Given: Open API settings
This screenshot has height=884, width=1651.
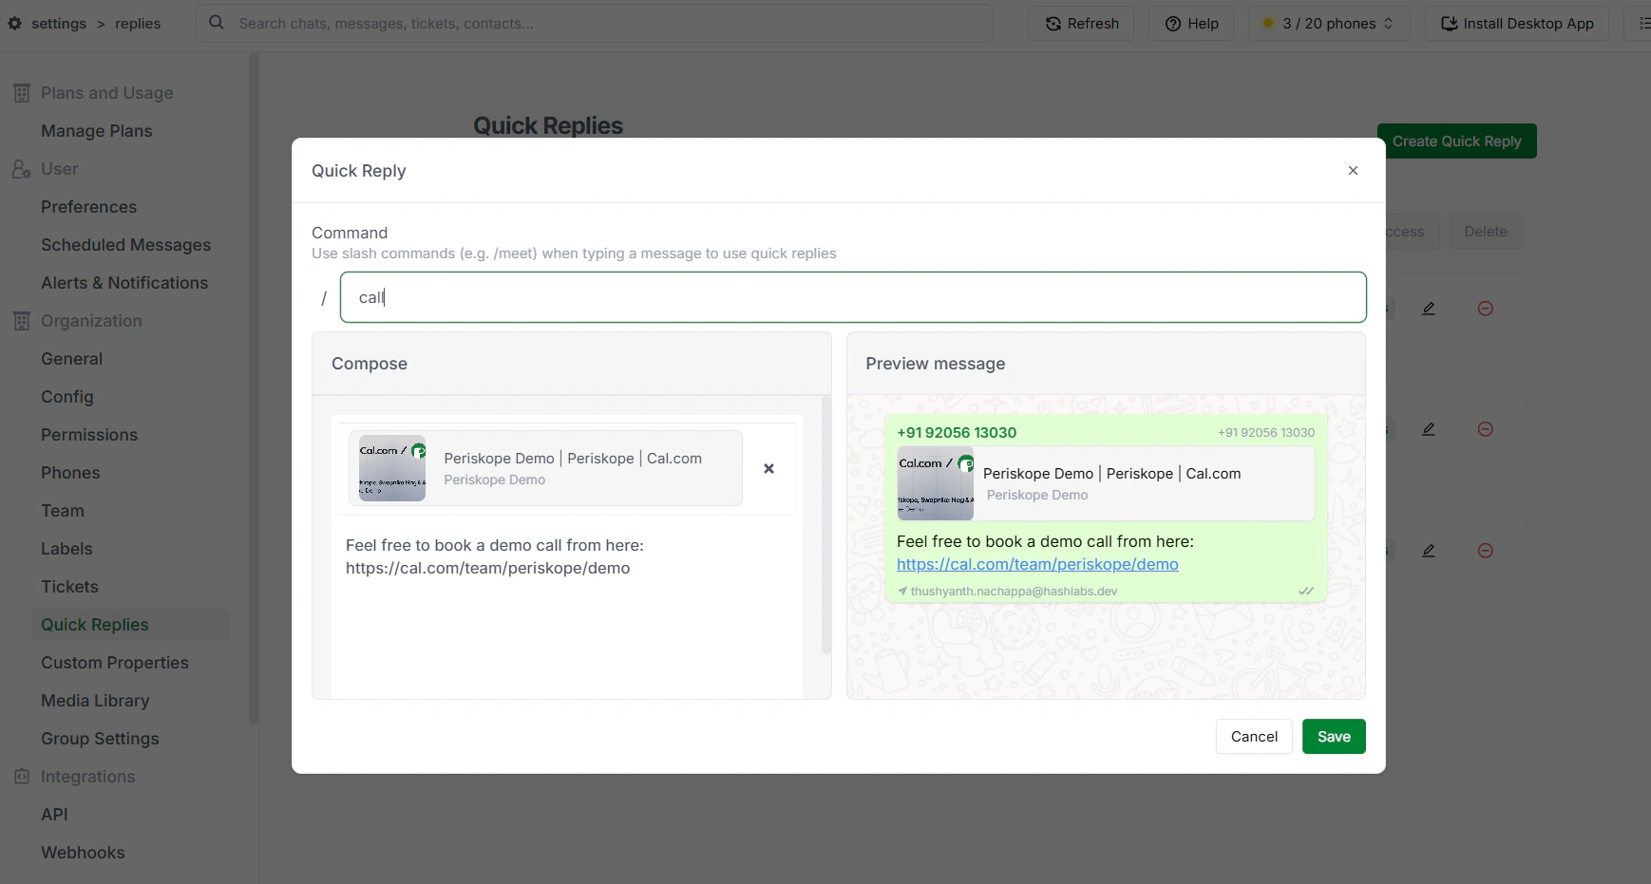Looking at the screenshot, I should point(54,815).
